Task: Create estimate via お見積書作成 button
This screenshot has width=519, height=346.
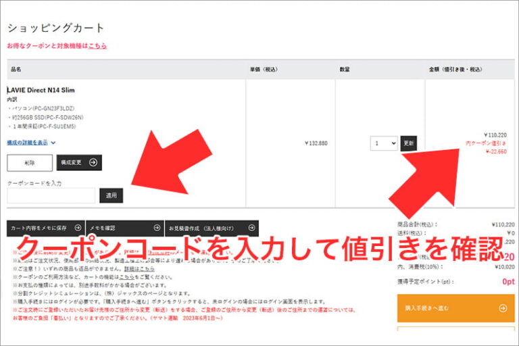Action: (212, 228)
